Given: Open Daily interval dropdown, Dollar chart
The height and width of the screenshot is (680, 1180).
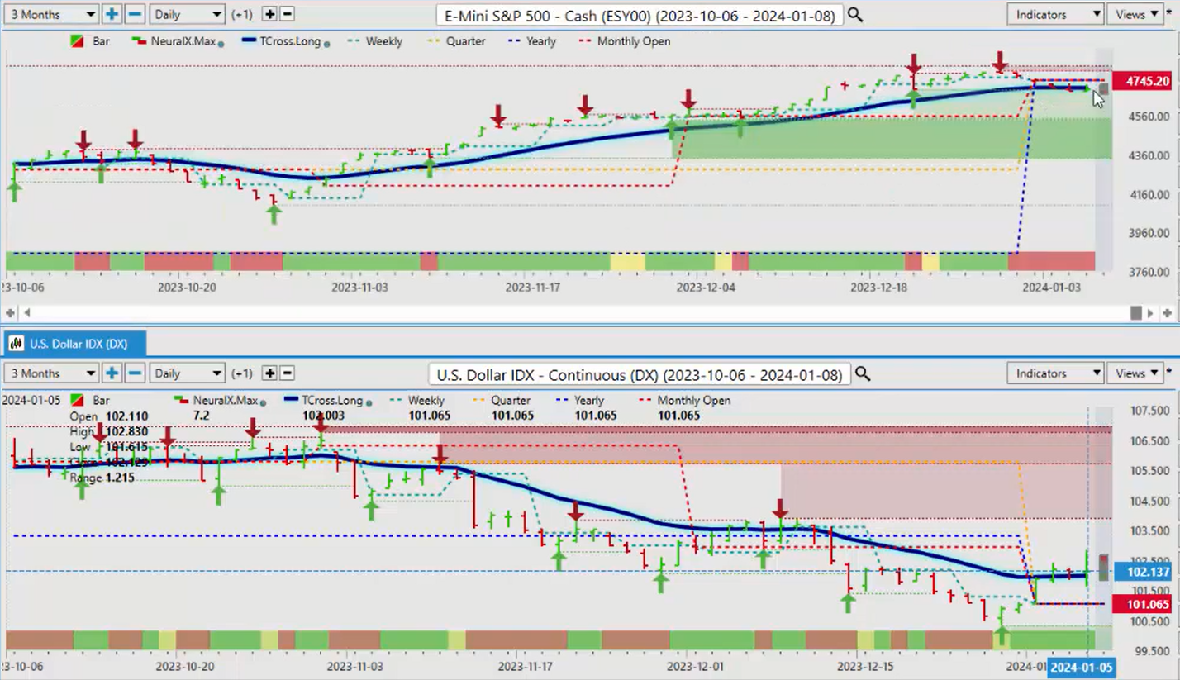Looking at the screenshot, I should (x=187, y=373).
